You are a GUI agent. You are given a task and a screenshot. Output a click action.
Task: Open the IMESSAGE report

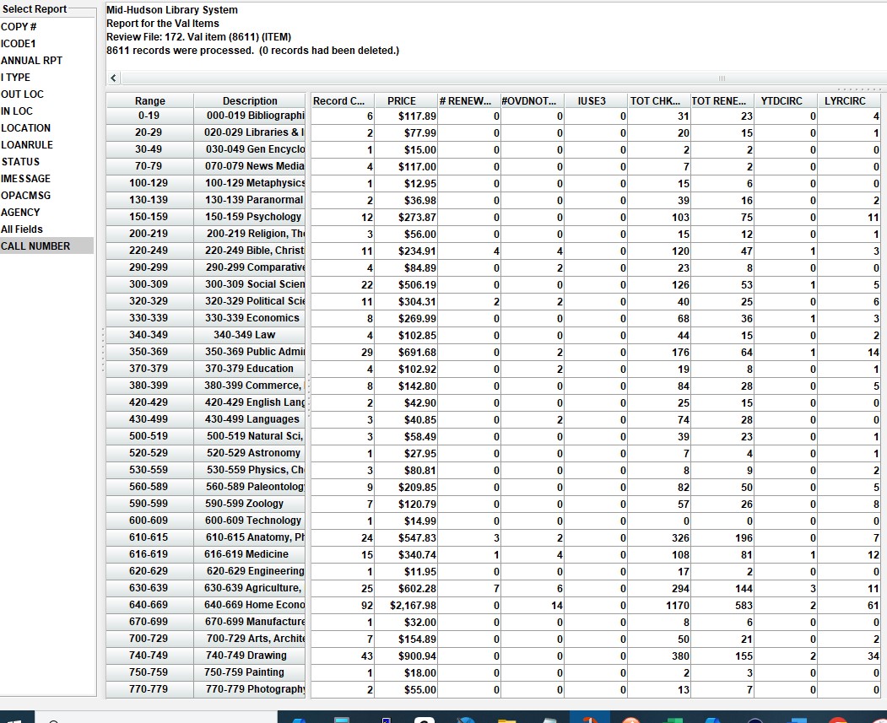tap(47, 179)
